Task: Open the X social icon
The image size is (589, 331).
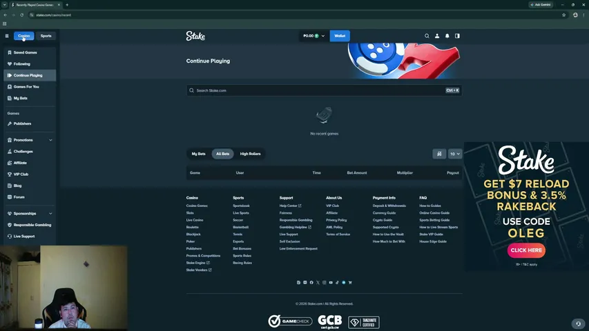Action: point(318,283)
